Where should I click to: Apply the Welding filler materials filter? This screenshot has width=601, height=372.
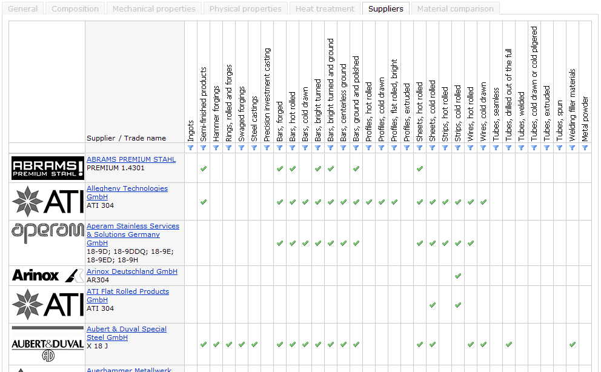573,148
